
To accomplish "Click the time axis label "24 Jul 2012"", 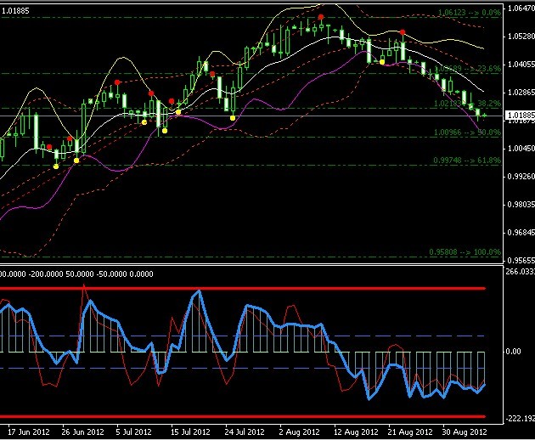I will pyautogui.click(x=245, y=432).
